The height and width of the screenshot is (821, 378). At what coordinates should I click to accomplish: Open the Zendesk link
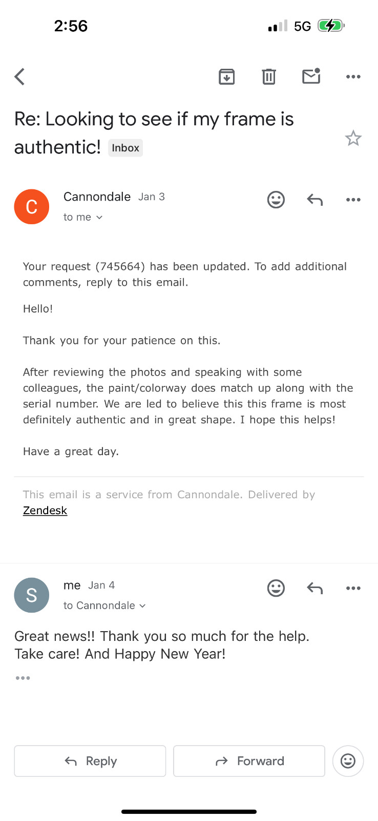[45, 511]
